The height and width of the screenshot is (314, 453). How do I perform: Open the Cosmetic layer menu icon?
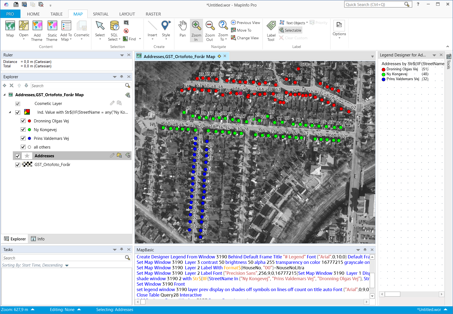(x=119, y=103)
